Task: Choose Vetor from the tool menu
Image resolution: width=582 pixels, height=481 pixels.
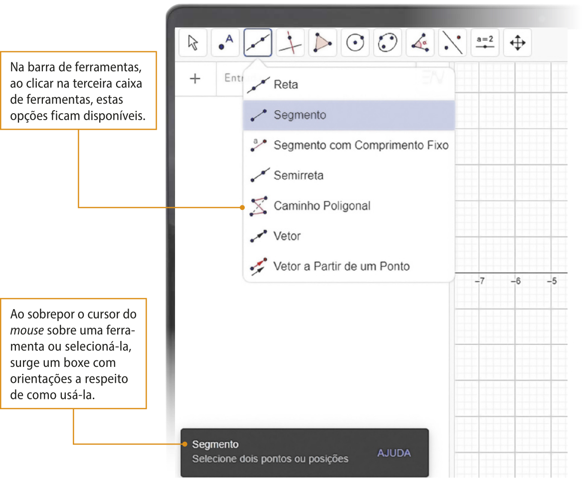Action: [349, 236]
